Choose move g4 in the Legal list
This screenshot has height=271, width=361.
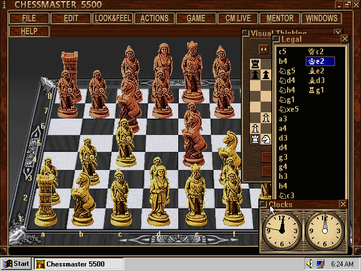283,167
